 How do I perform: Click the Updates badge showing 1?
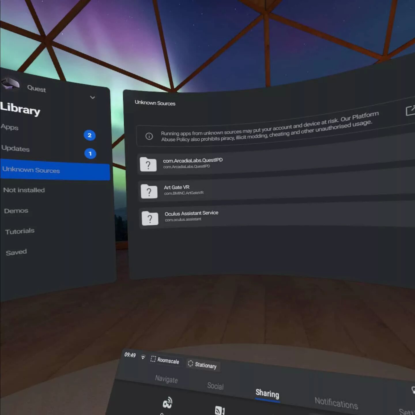coord(90,154)
